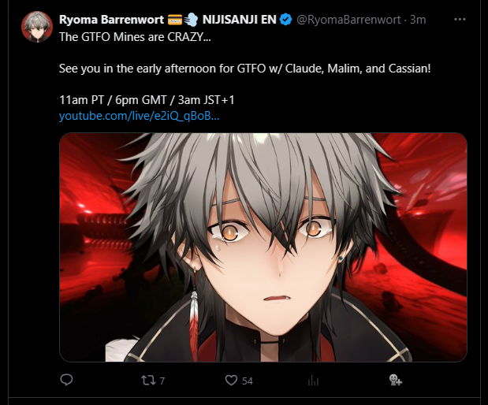The height and width of the screenshot is (405, 488).
Task: Open the tweet via the 3m timestamp
Action: click(418, 20)
